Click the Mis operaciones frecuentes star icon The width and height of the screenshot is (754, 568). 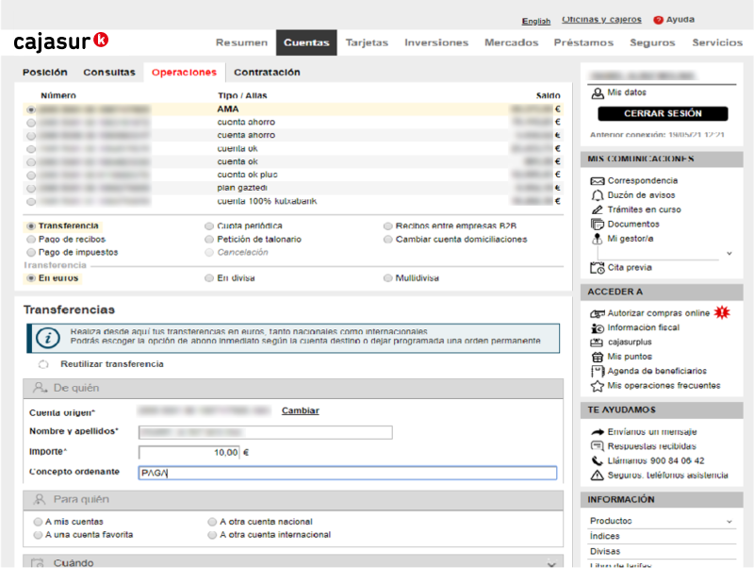coord(597,386)
